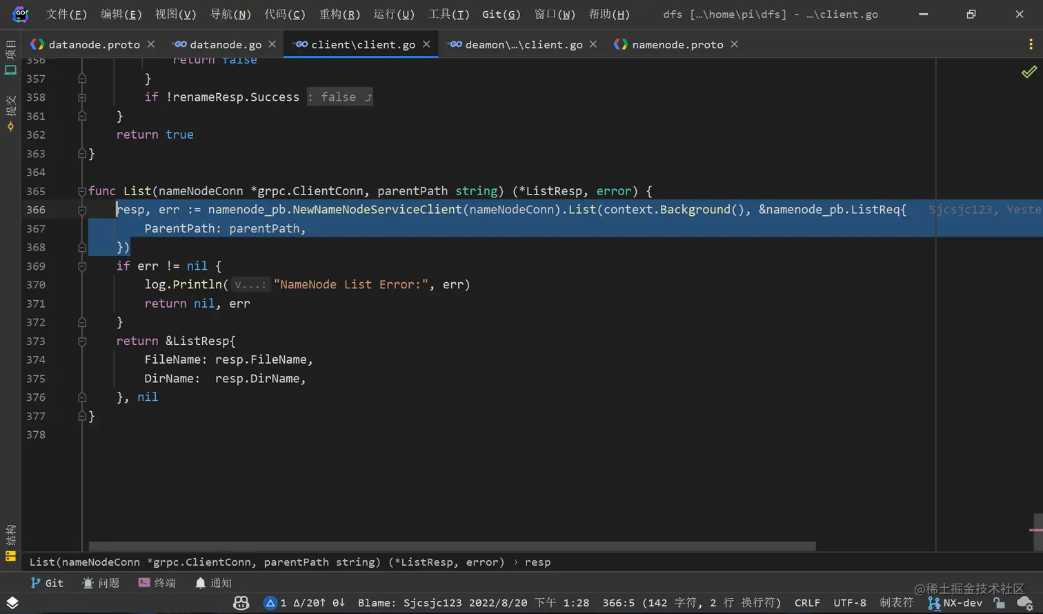Image resolution: width=1043 pixels, height=614 pixels.
Task: Click the blue triangle update indicator in status bar
Action: pyautogui.click(x=270, y=603)
